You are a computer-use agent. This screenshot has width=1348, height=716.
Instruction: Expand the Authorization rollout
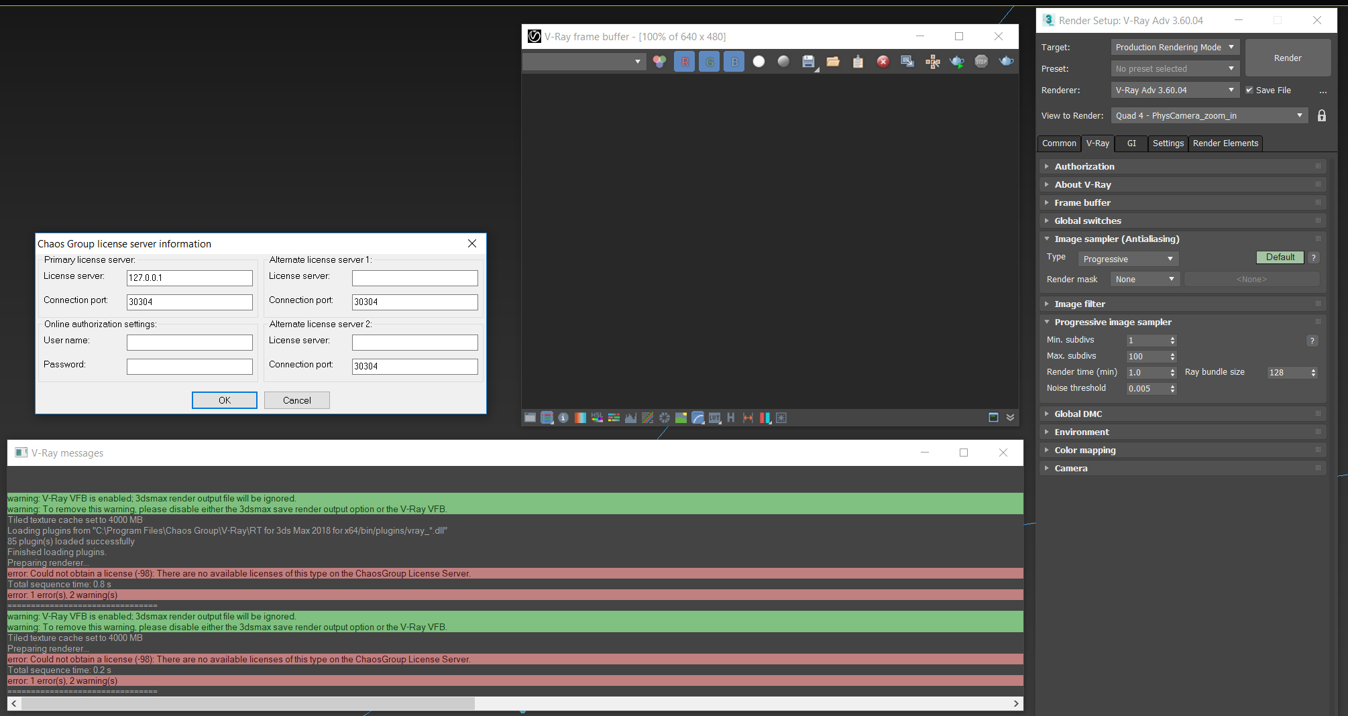point(1183,166)
